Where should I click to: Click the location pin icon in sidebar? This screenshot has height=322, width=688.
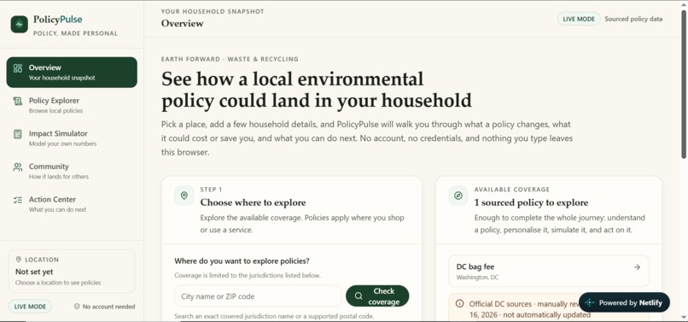[19, 260]
